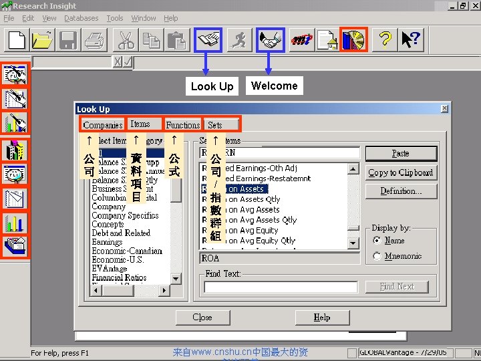The width and height of the screenshot is (481, 361).
Task: Select the Debt and Related category
Action: (121, 233)
